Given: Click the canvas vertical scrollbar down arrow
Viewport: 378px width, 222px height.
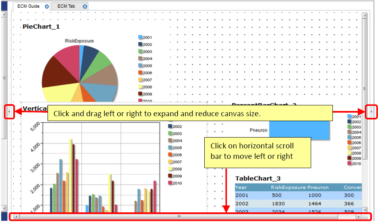Looking at the screenshot, I should pyautogui.click(x=365, y=210).
